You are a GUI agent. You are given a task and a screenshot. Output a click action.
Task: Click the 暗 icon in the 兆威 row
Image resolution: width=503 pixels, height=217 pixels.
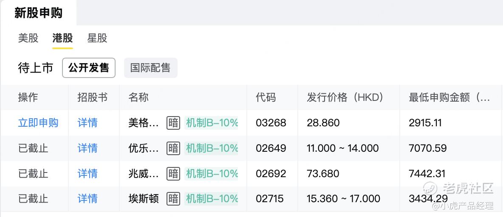pos(173,173)
